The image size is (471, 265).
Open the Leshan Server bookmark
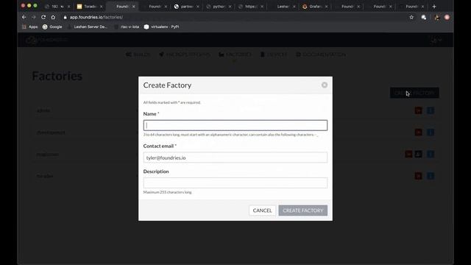point(88,26)
